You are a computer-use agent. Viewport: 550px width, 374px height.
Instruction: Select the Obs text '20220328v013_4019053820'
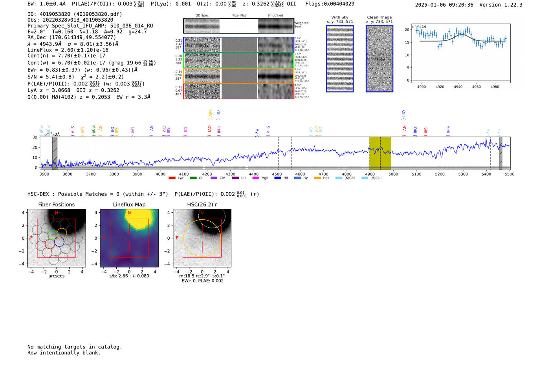tap(70, 20)
